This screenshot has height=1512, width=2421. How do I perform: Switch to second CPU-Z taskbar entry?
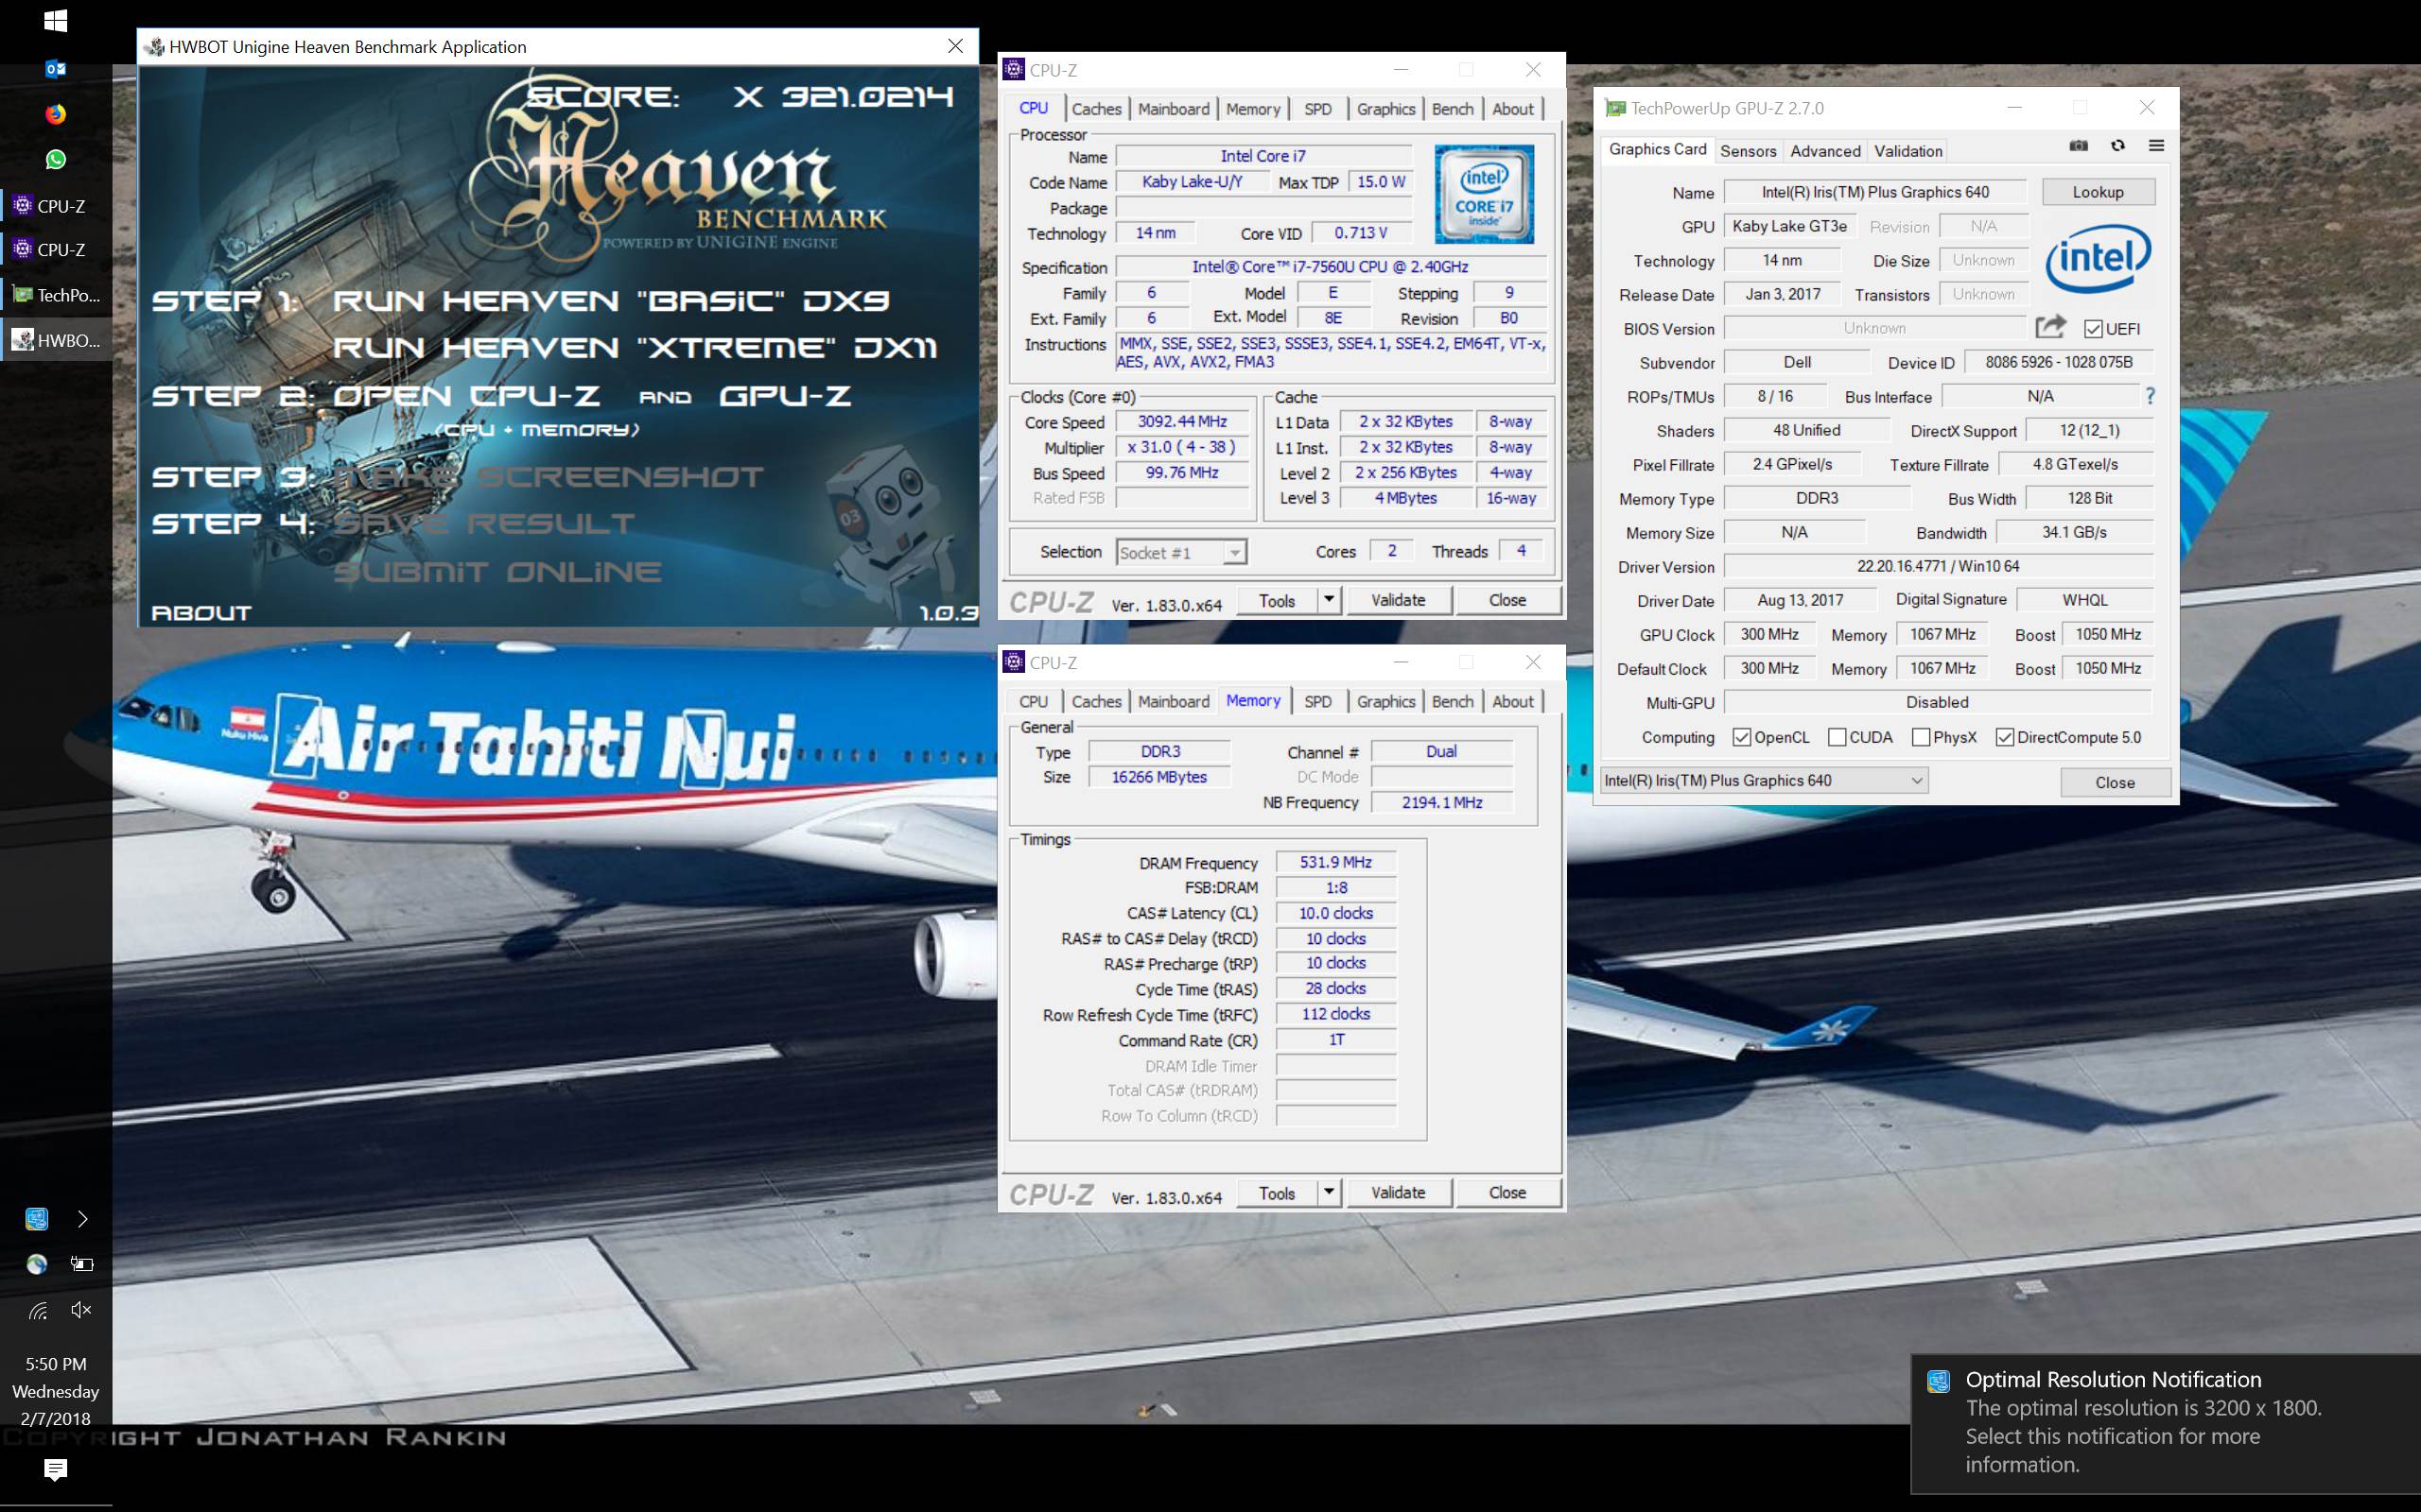56,250
